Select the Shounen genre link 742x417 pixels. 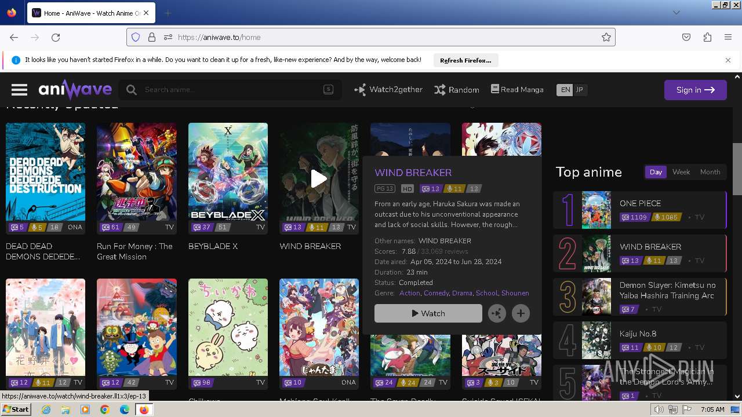(515, 293)
